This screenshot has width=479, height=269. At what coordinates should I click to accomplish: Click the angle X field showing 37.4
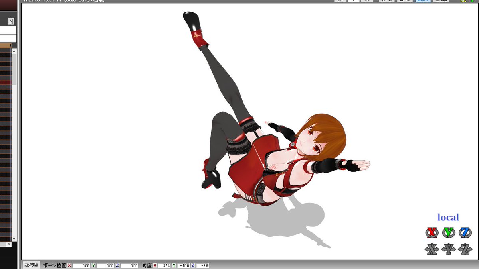(x=164, y=265)
